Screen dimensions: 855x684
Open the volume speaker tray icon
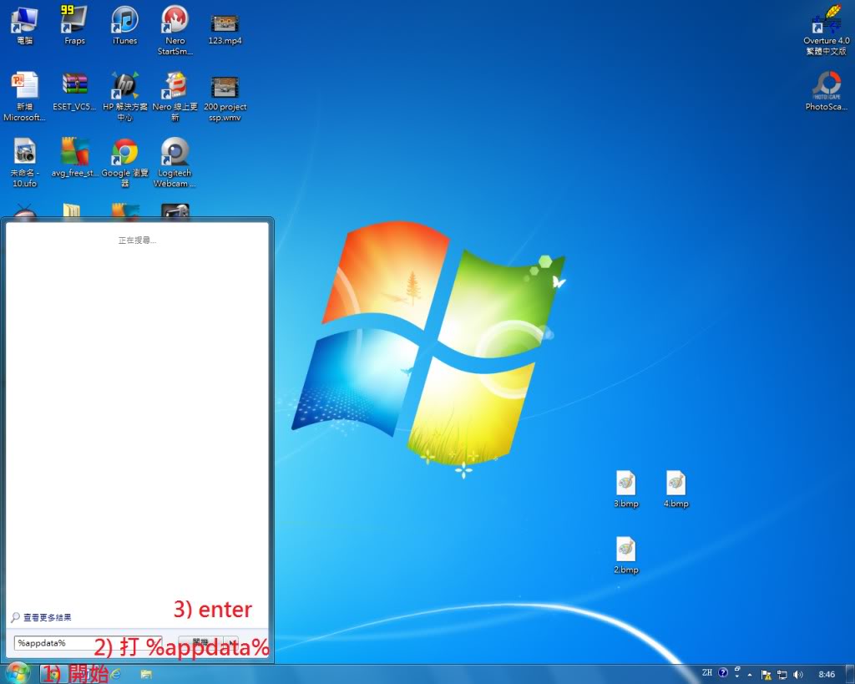click(x=797, y=675)
